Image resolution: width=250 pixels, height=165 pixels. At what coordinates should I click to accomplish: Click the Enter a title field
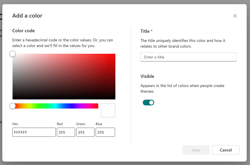[x=188, y=57]
